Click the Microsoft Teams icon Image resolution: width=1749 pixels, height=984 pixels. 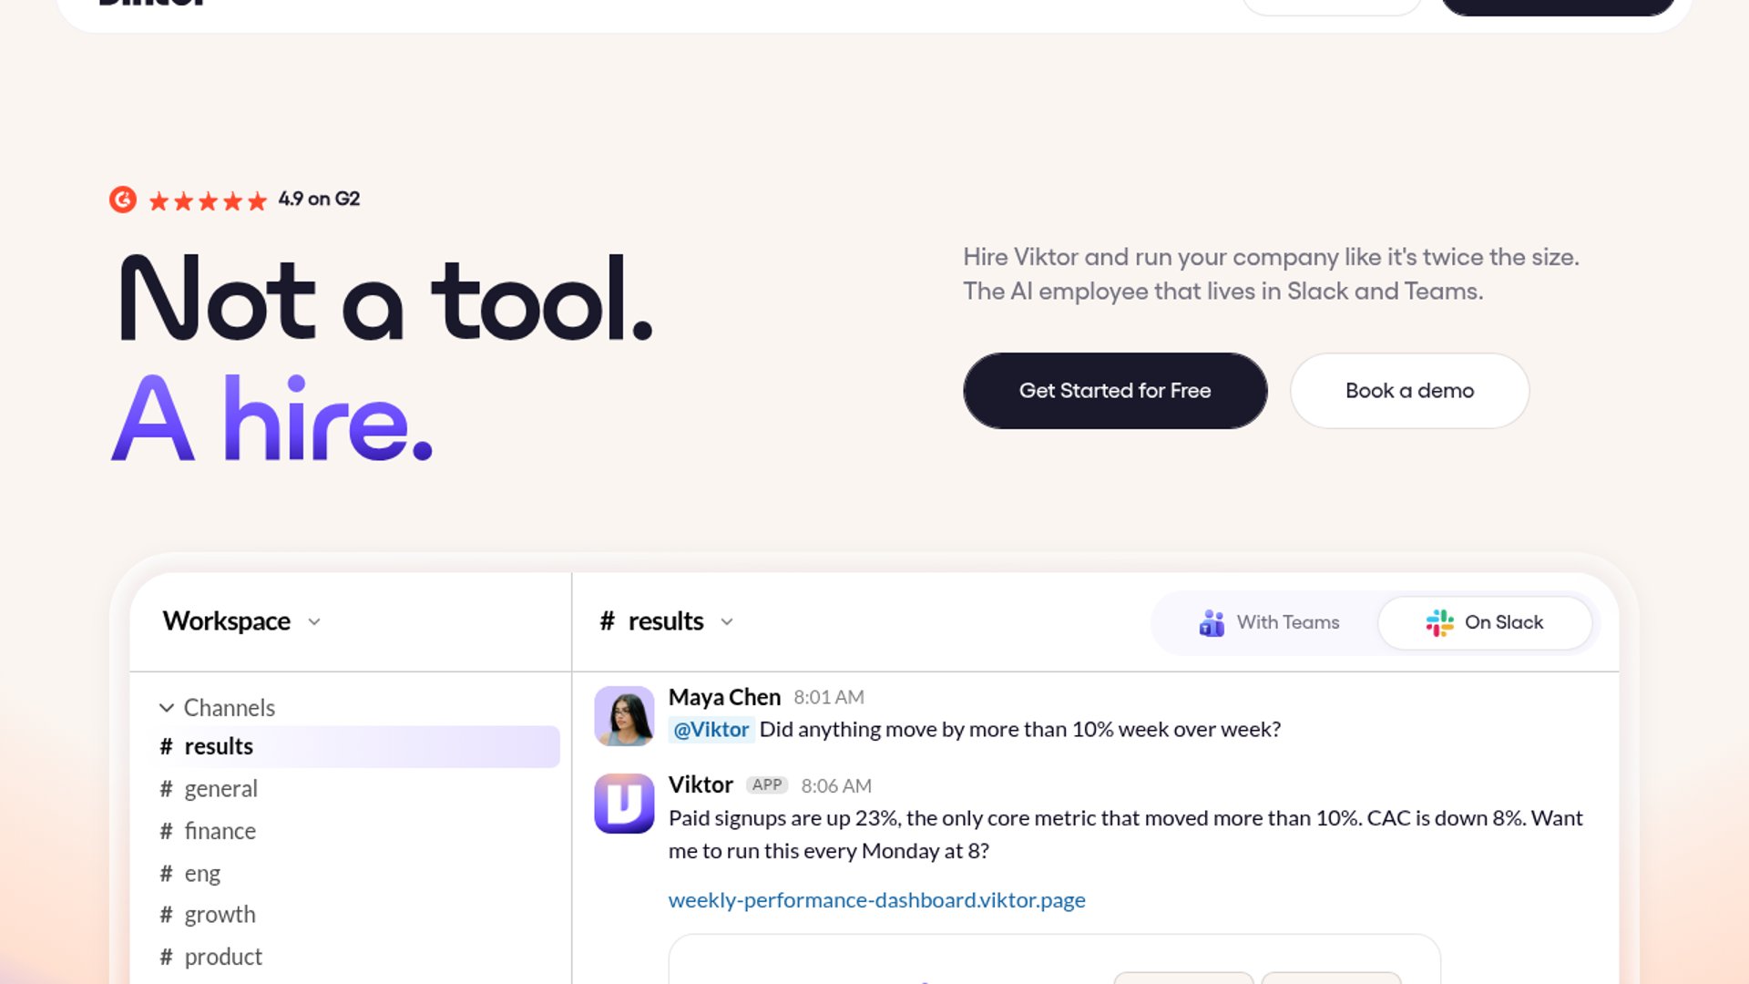pos(1212,622)
